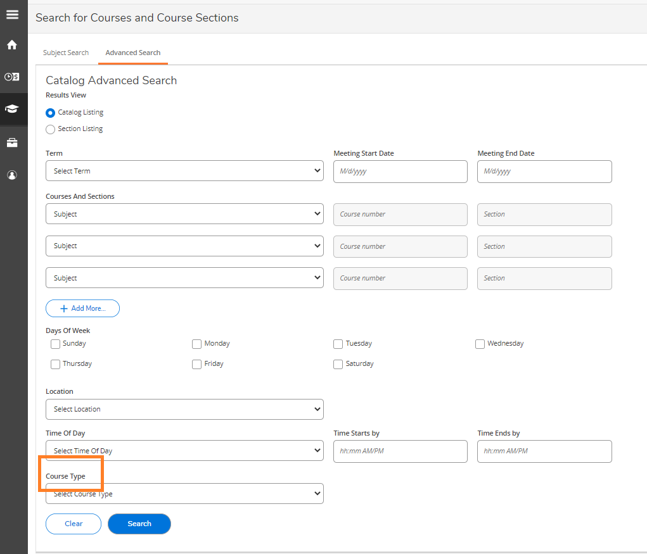The height and width of the screenshot is (554, 647).
Task: Go to the Home icon in sidebar
Action: click(x=12, y=44)
